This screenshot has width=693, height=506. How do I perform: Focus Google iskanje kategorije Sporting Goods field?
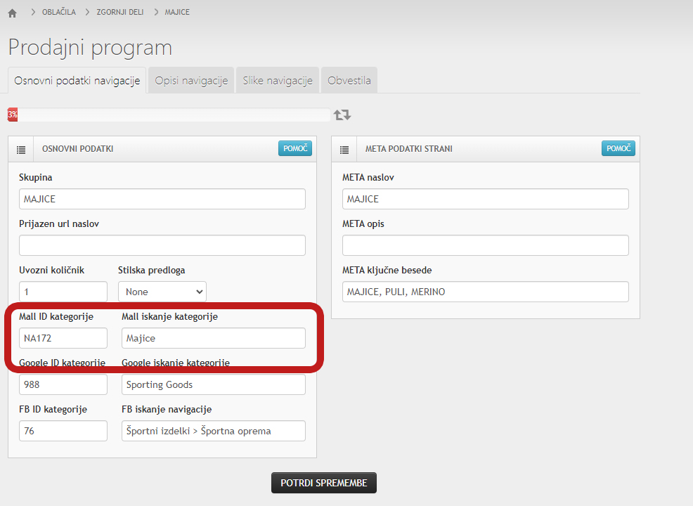tap(214, 384)
